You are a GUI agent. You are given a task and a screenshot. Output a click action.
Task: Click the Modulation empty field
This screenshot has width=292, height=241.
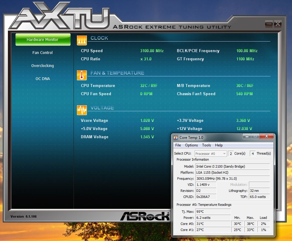tap(259, 185)
